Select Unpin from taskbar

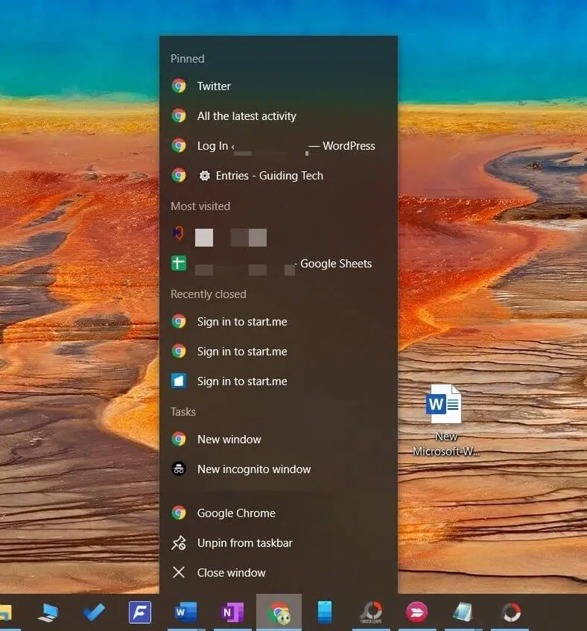click(279, 543)
